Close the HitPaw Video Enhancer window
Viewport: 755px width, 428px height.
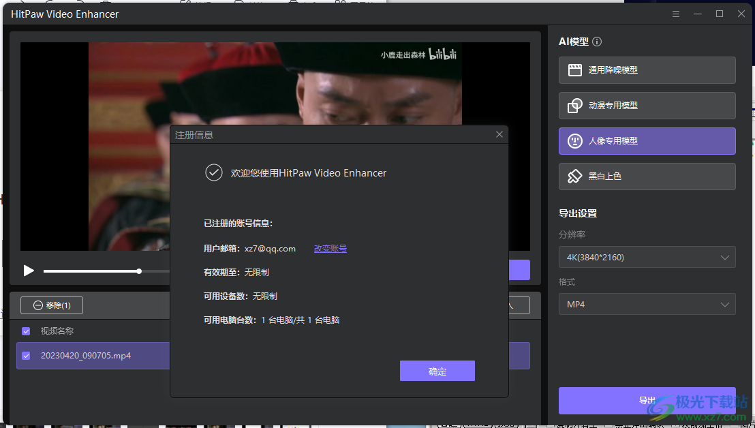741,14
